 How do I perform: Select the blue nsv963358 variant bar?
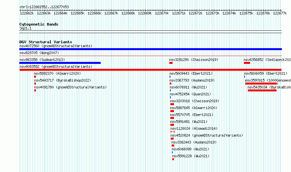(x=60, y=63)
